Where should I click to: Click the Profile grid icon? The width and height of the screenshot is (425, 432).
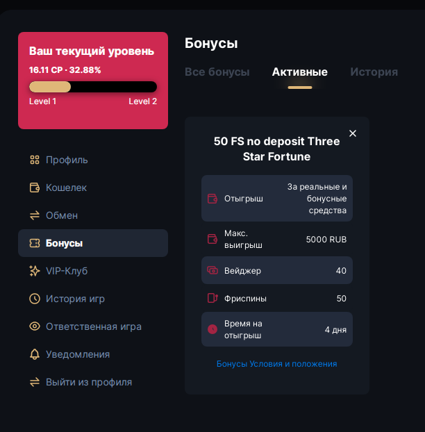coord(35,160)
